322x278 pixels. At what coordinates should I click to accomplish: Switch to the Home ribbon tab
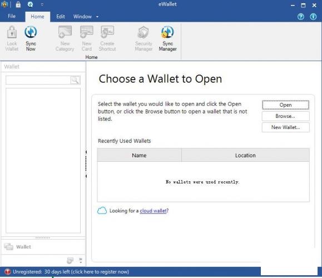point(37,17)
